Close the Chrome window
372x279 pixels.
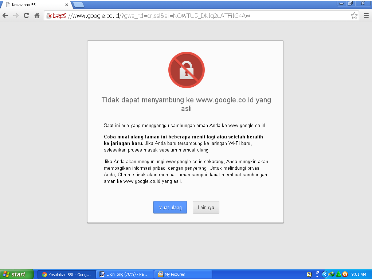coord(363,3)
